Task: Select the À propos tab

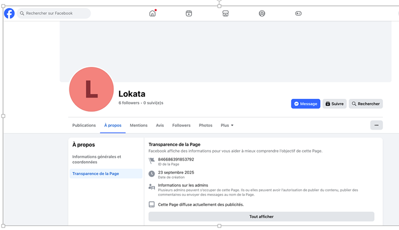Action: point(113,125)
